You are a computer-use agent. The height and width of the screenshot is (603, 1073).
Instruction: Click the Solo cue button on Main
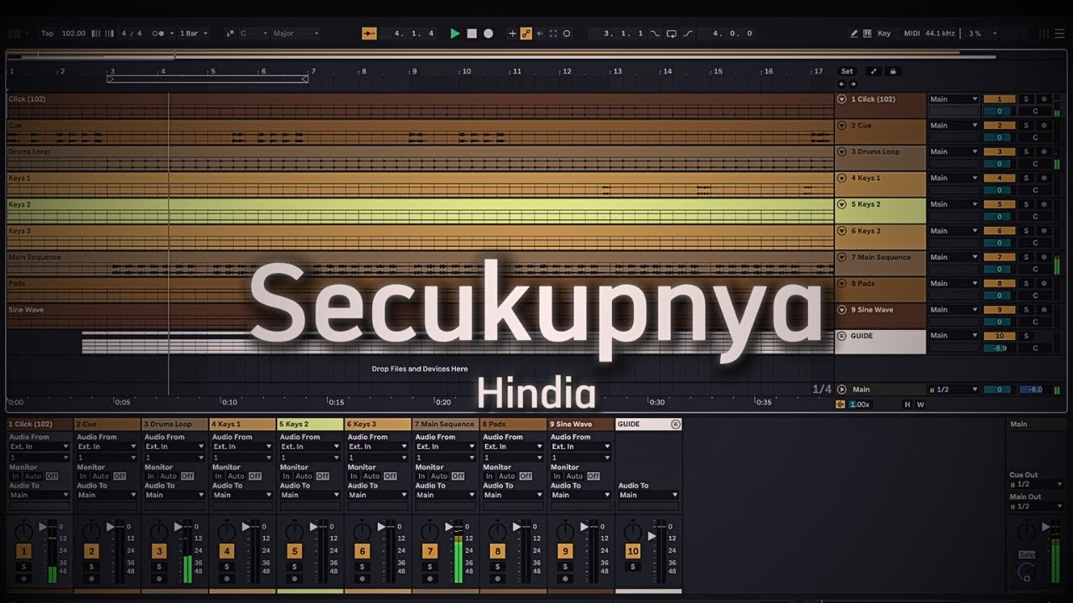click(x=1026, y=554)
